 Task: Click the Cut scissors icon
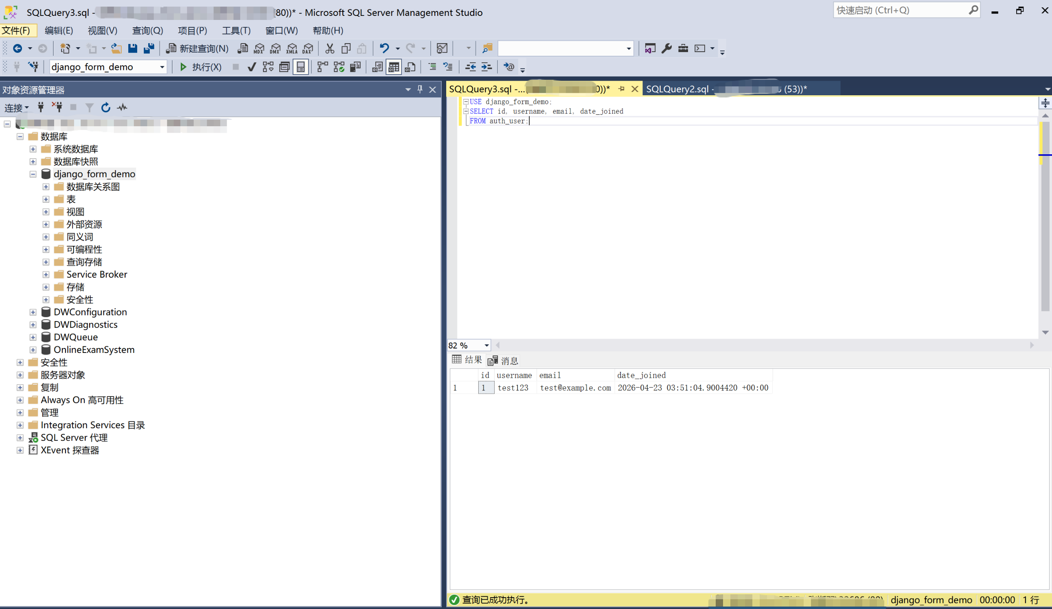tap(329, 48)
